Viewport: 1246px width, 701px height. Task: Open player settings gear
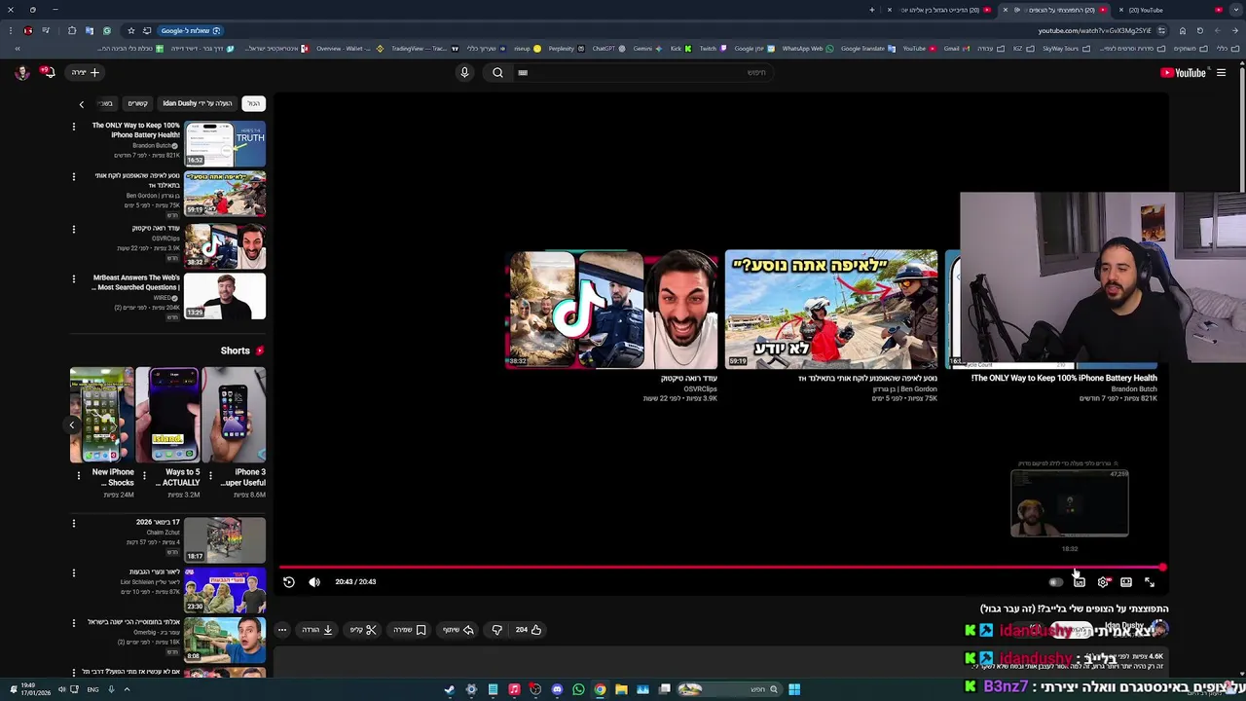tap(1103, 582)
